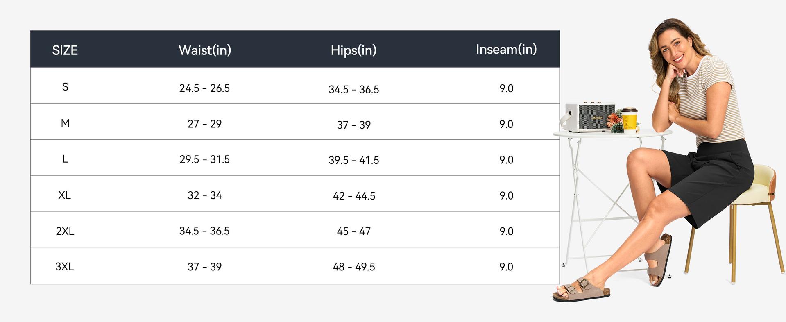Click the 32 - 34 waist measurement
786x322 pixels.
204,195
